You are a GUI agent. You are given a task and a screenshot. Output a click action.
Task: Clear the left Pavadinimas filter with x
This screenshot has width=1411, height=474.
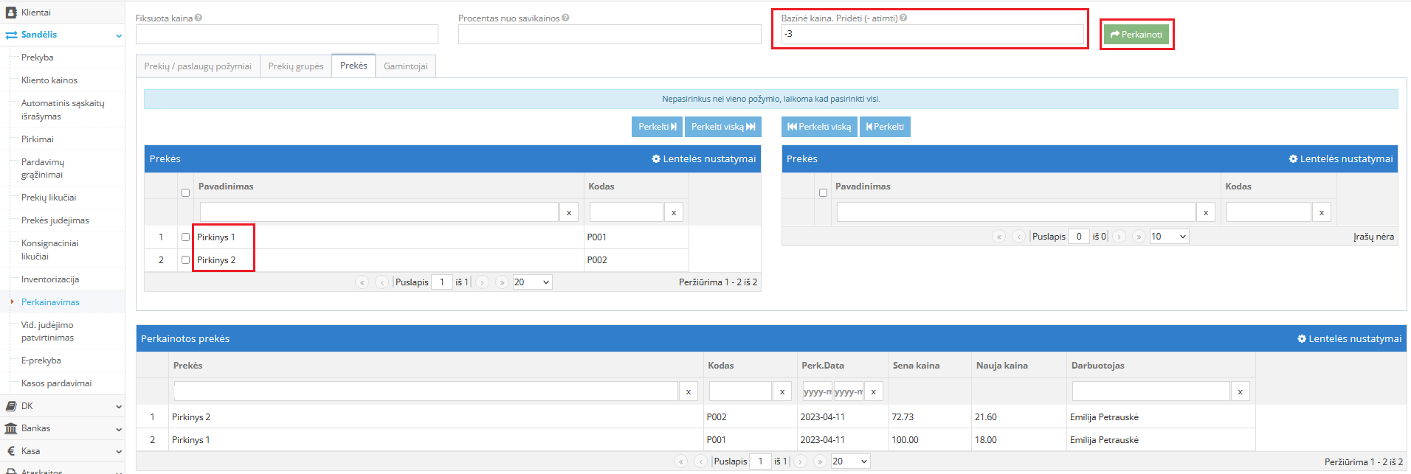(568, 213)
